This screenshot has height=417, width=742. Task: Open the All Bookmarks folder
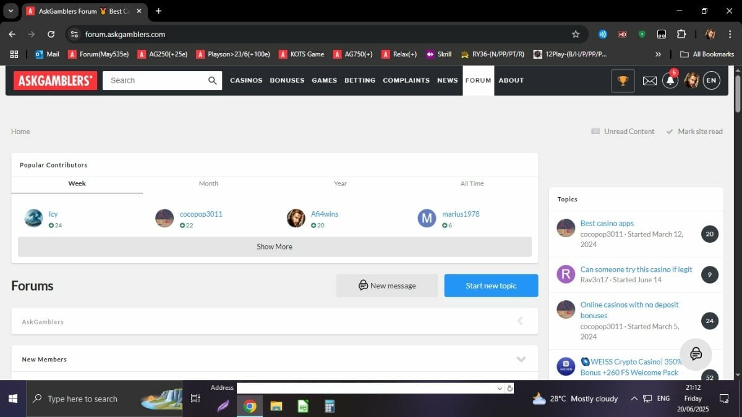pyautogui.click(x=707, y=54)
